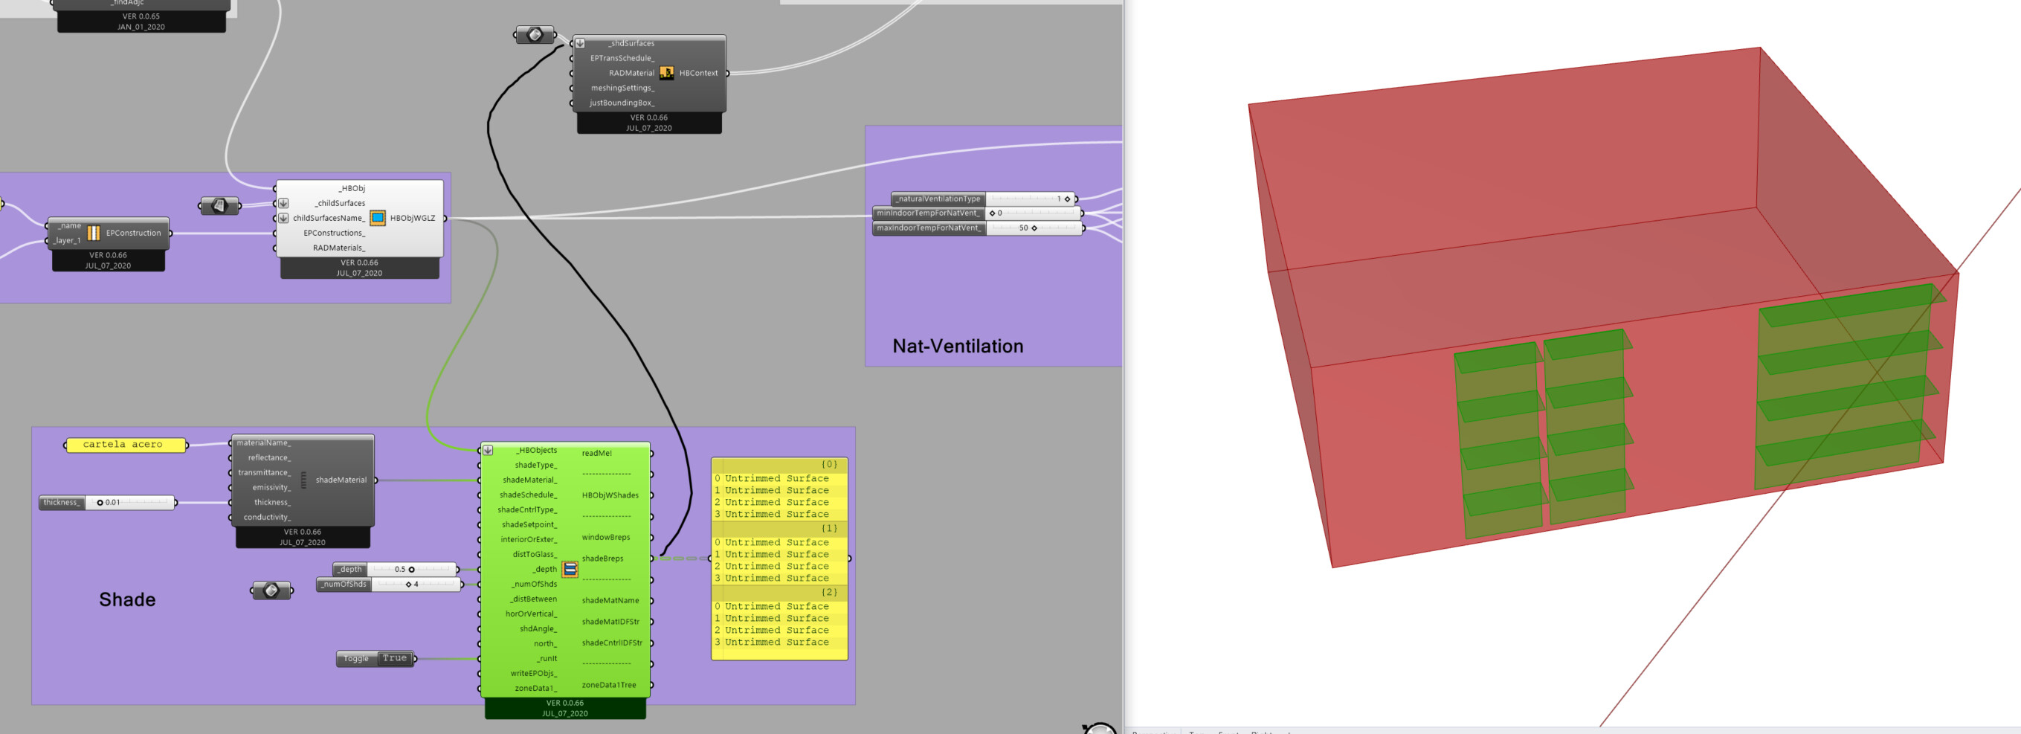Click the north_ input

point(545,645)
